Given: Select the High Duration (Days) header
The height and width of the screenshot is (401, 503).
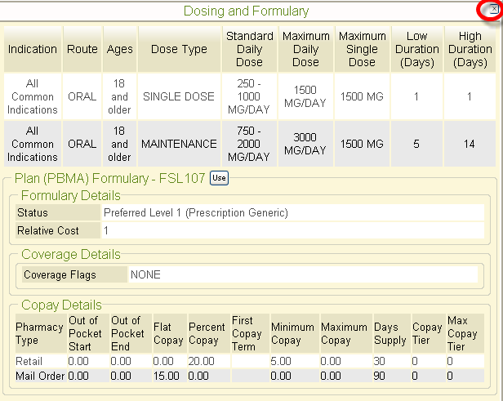Looking at the screenshot, I should tap(470, 49).
